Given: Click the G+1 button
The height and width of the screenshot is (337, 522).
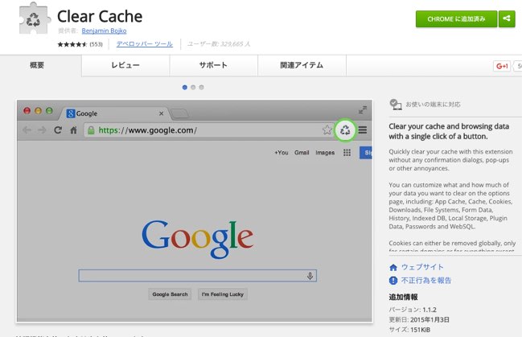Looking at the screenshot, I should (502, 66).
